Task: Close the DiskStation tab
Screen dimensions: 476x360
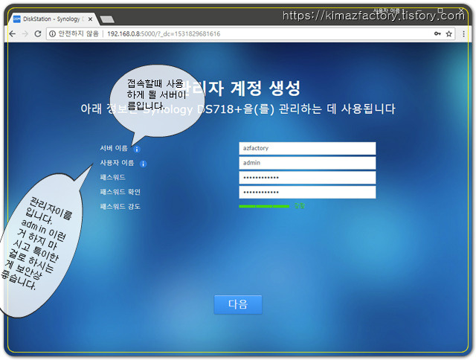Action: coord(90,19)
